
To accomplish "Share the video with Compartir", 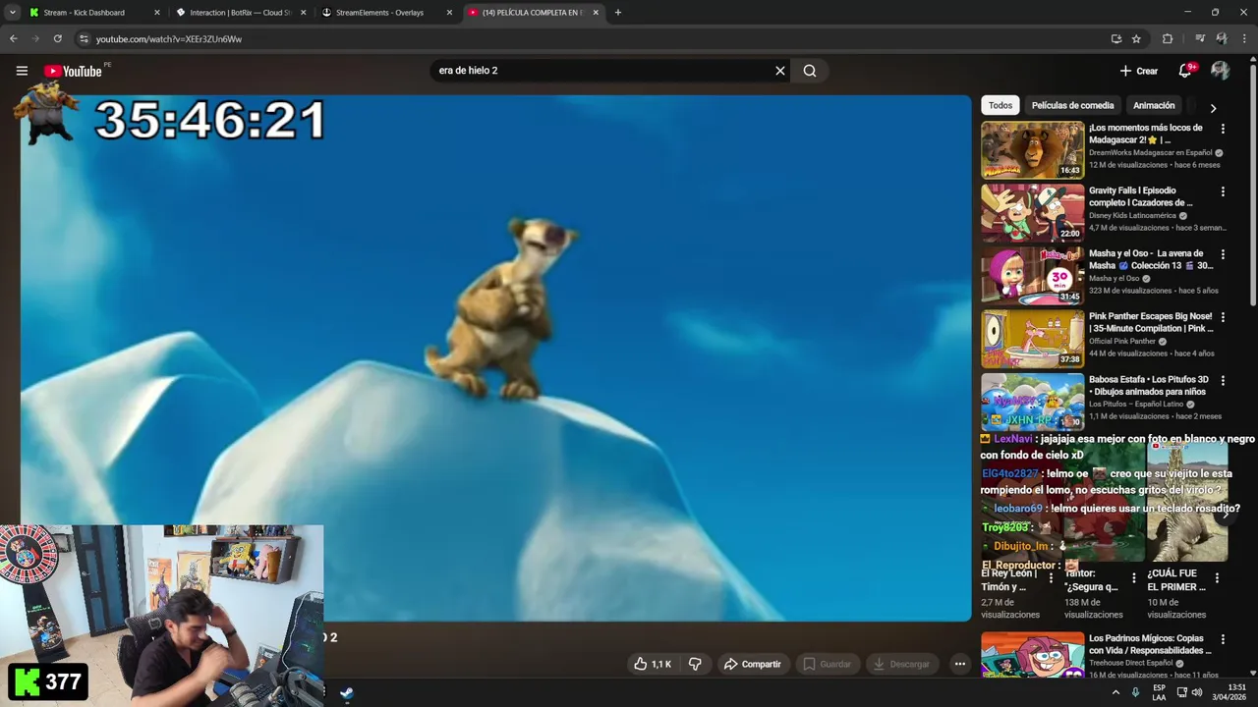I will coord(752,664).
